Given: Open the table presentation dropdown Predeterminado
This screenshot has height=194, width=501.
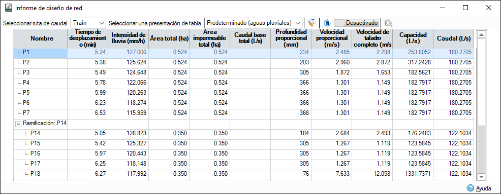Looking at the screenshot, I should pyautogui.click(x=253, y=23).
